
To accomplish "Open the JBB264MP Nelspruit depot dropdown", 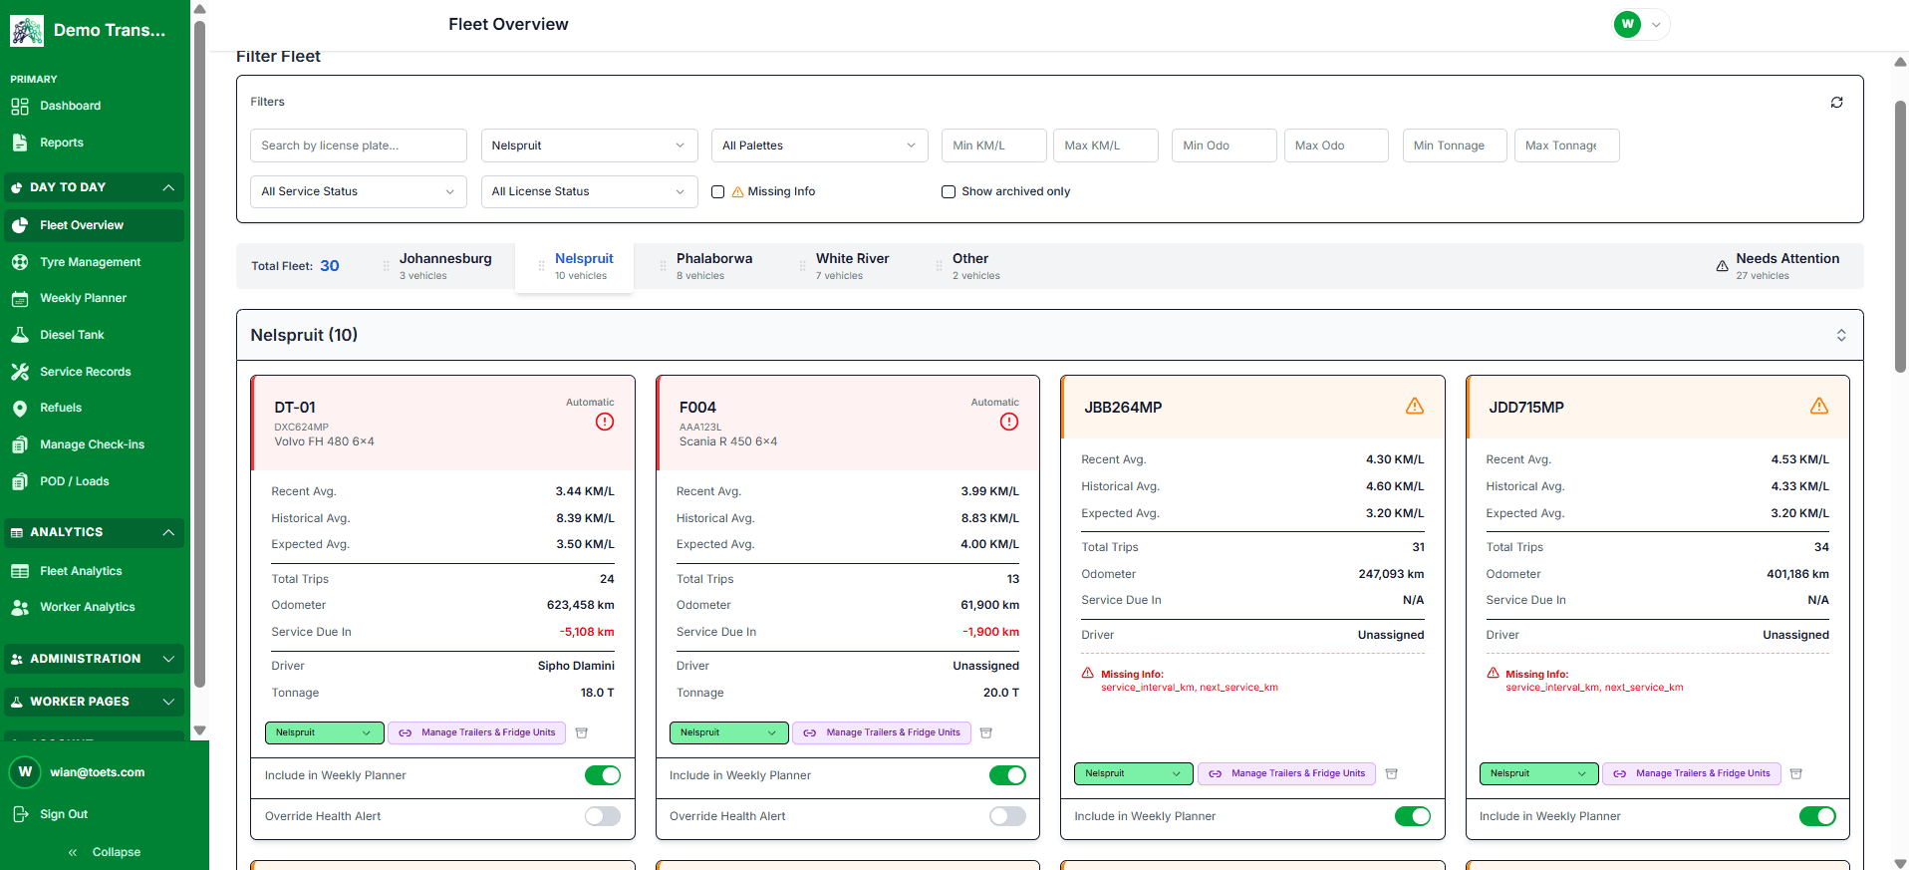I will pyautogui.click(x=1134, y=773).
